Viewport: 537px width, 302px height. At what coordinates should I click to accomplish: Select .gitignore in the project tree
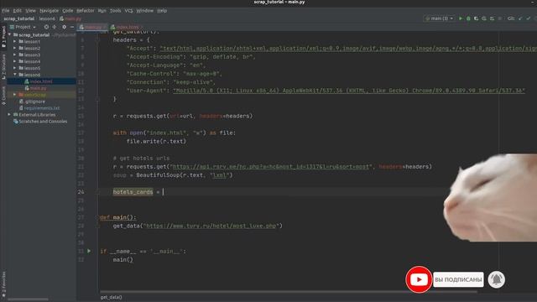tap(34, 102)
